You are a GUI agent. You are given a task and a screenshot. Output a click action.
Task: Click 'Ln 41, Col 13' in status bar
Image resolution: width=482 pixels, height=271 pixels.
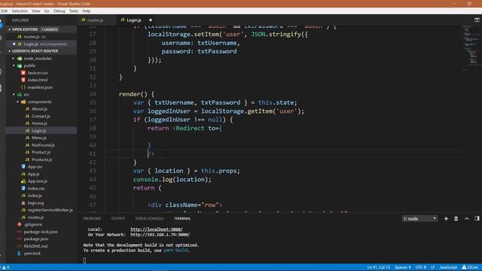click(x=378, y=267)
